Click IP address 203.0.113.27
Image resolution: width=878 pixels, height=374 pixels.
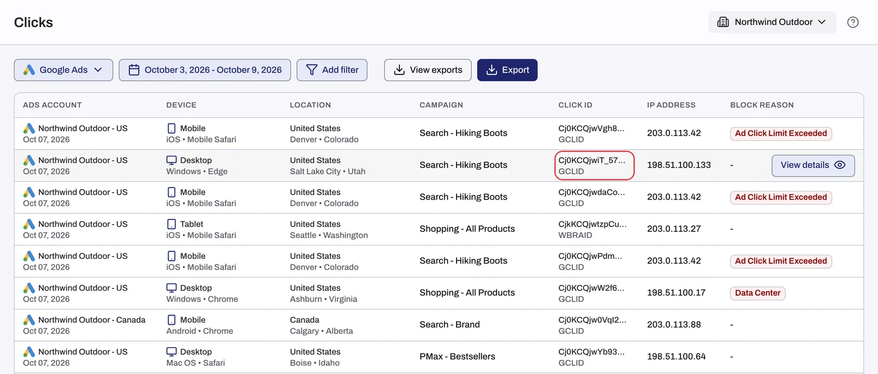(x=674, y=229)
